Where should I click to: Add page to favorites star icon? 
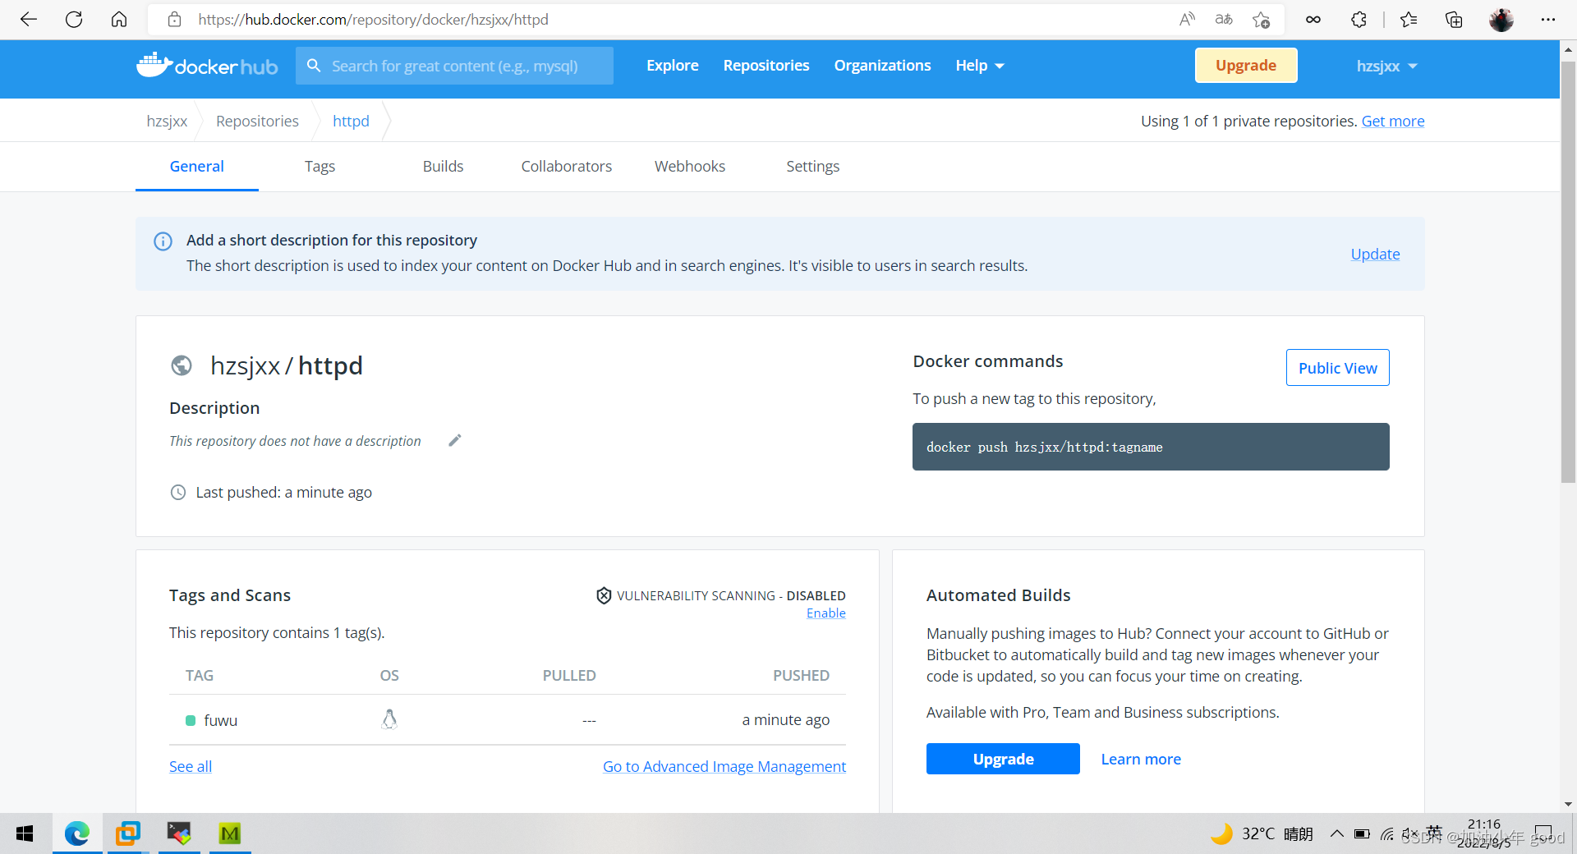click(1262, 20)
